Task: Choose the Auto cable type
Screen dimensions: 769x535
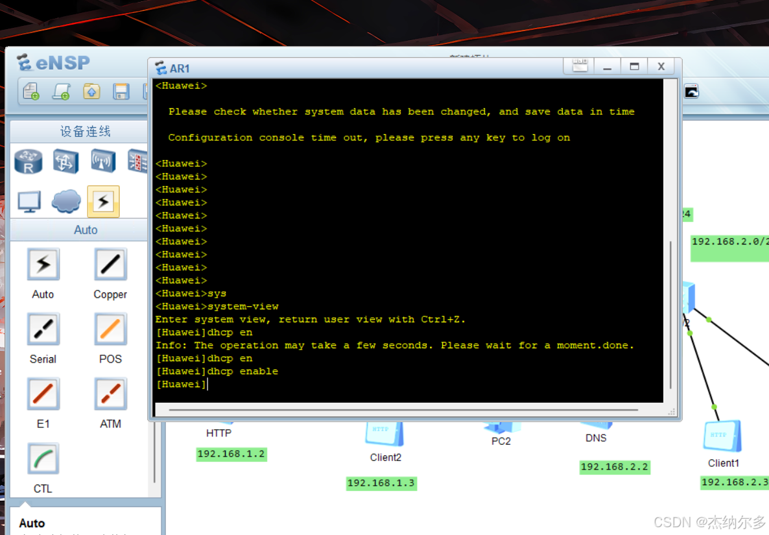Action: point(43,265)
